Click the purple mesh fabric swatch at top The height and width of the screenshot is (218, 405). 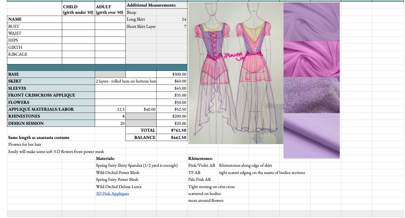point(311,22)
